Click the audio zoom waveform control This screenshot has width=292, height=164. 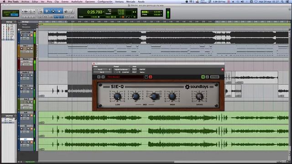[x=31, y=11]
